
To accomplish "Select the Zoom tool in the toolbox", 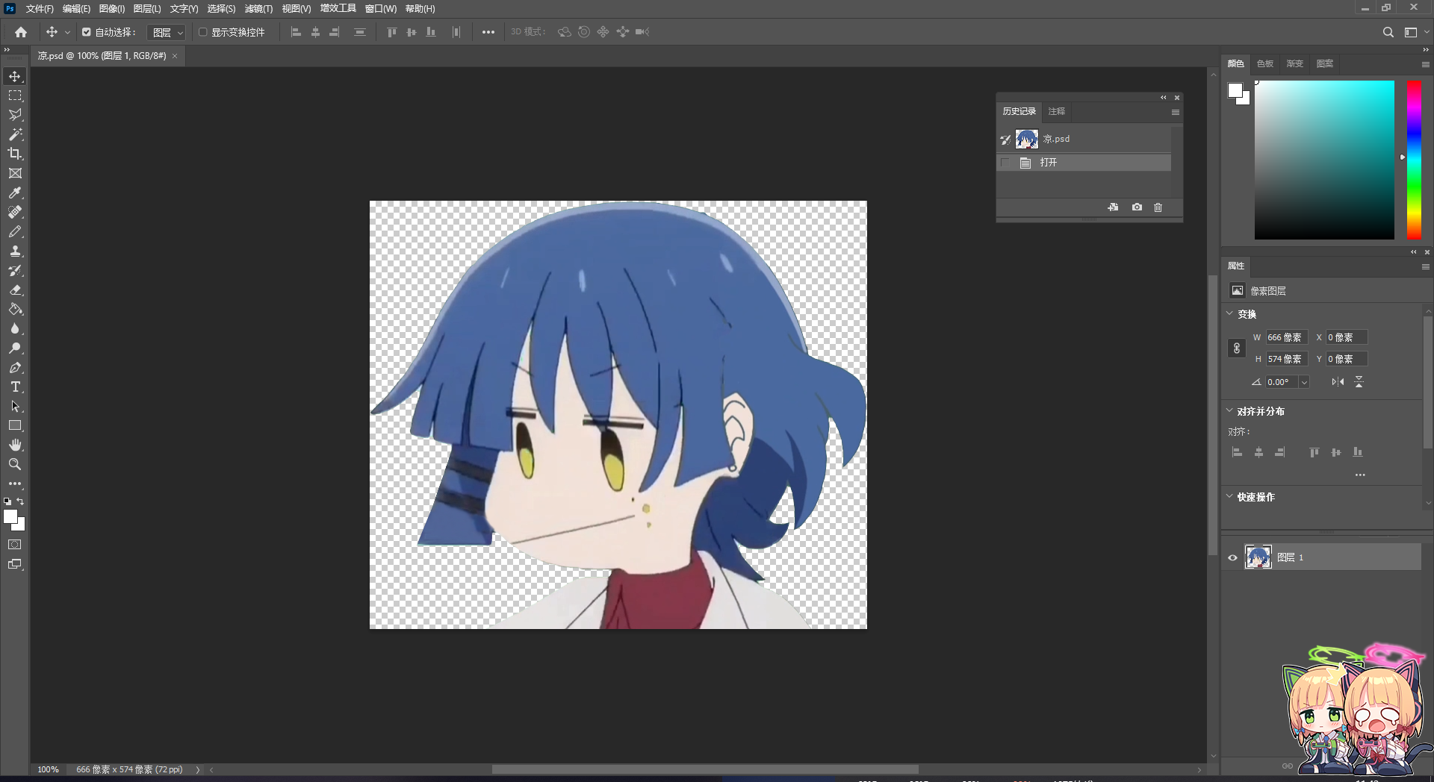I will click(15, 464).
